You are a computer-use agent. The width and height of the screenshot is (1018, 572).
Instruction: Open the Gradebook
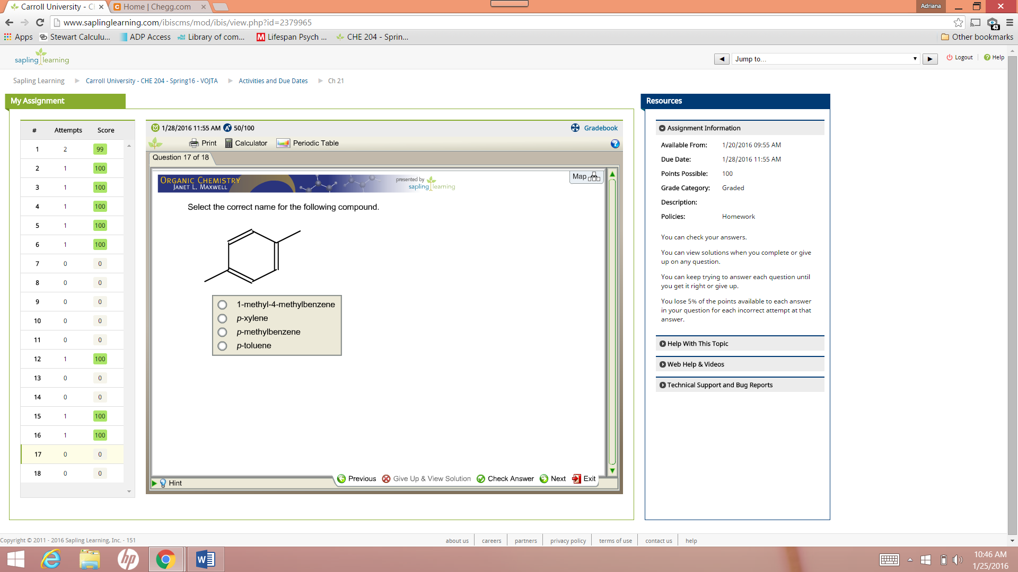tap(601, 128)
